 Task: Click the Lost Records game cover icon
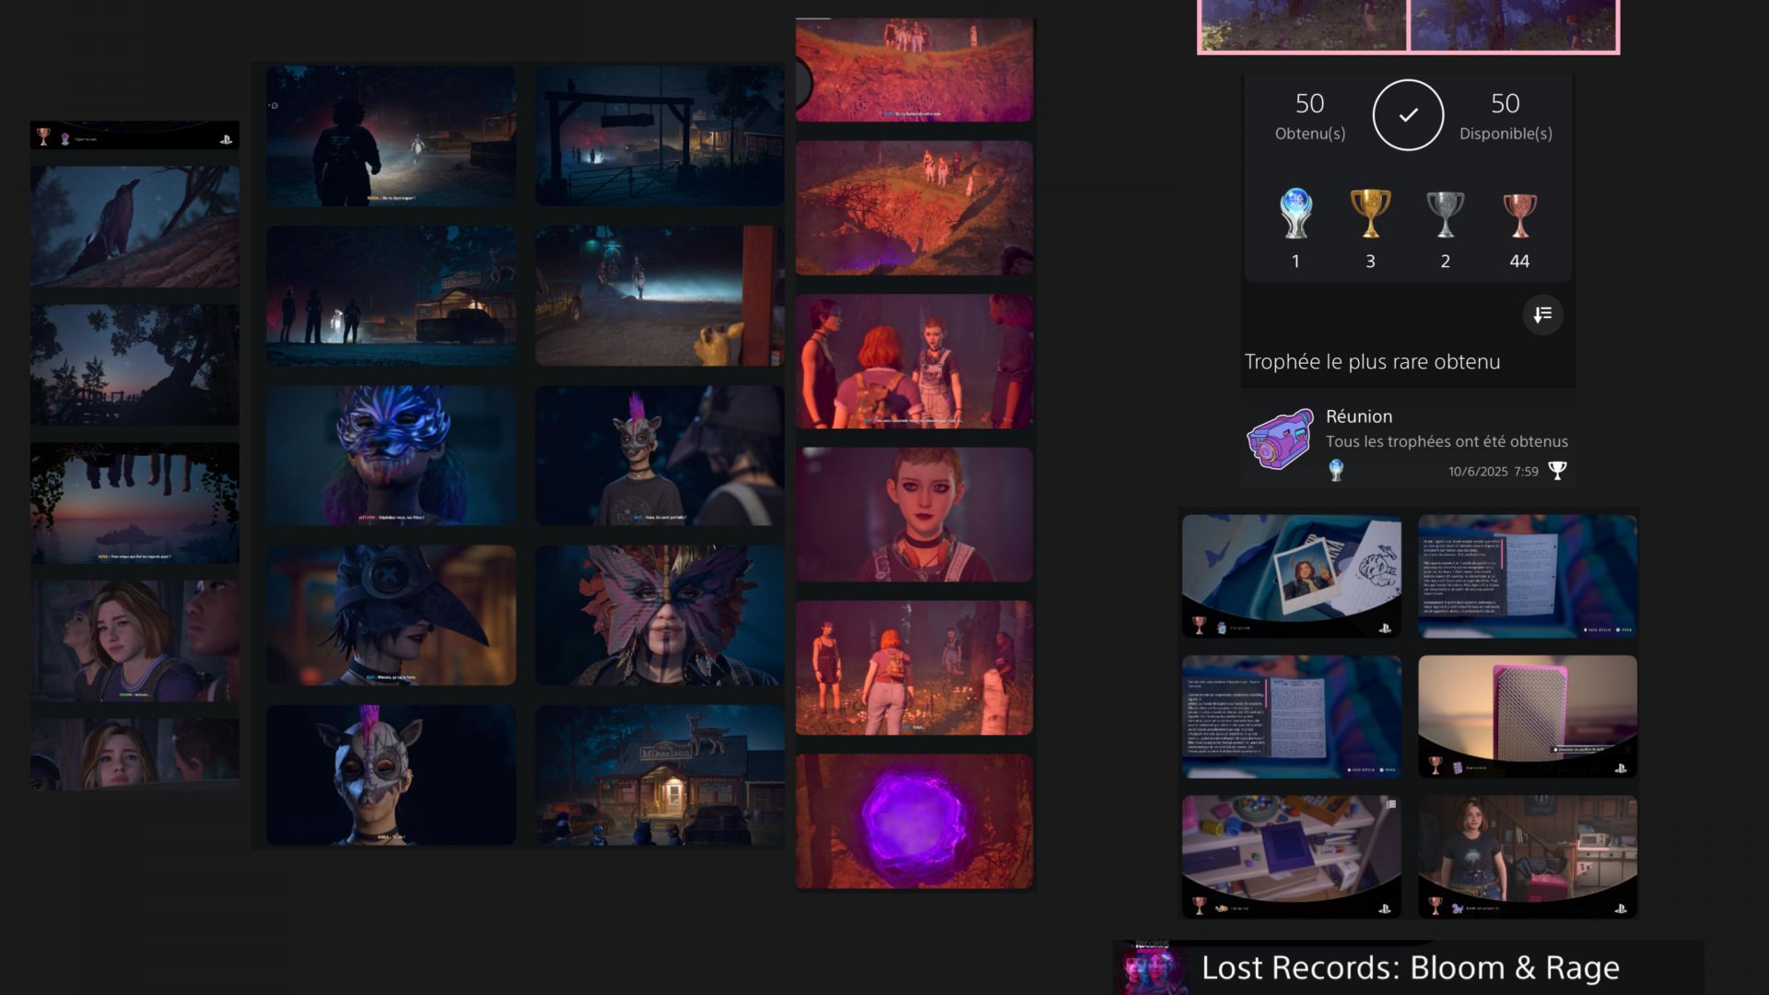(1150, 967)
